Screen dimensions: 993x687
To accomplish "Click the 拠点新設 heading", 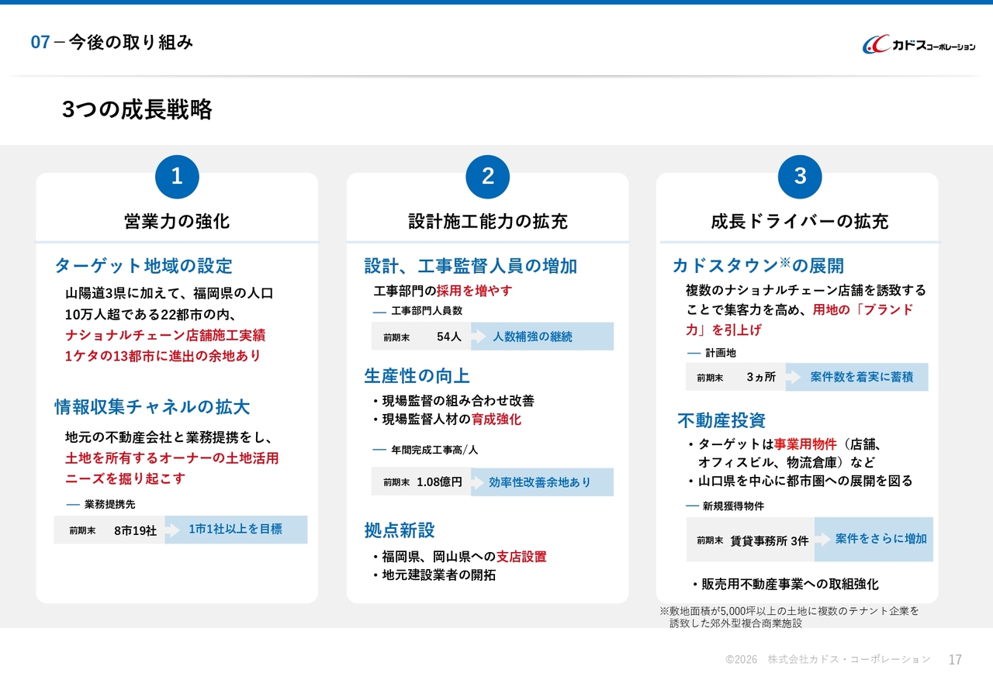I will (400, 530).
